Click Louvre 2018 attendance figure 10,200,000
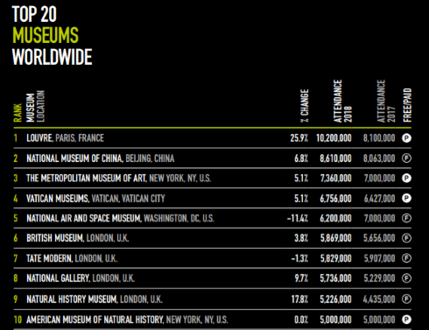 [334, 138]
